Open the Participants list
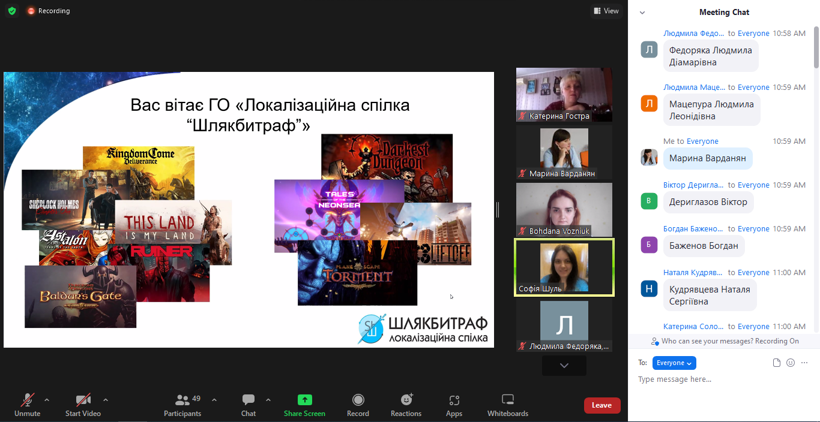Viewport: 820px width, 422px height. point(182,400)
